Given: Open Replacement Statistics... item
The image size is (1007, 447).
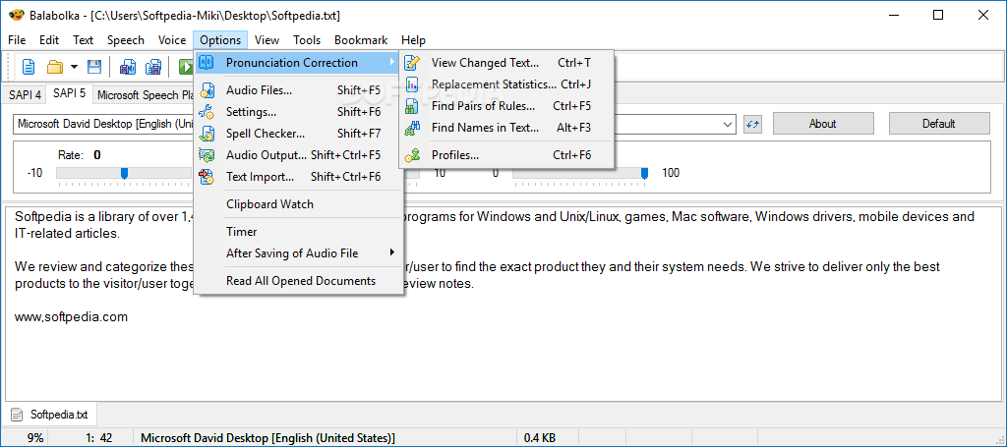Looking at the screenshot, I should point(506,84).
